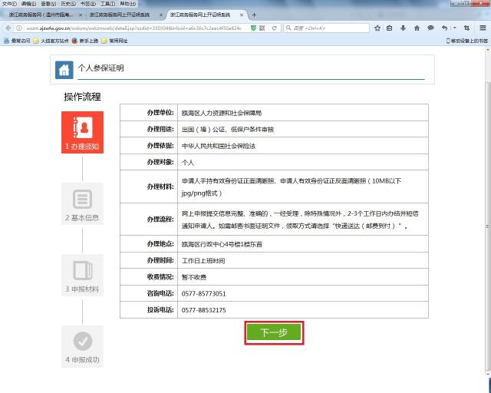Image resolution: width=491 pixels, height=393 pixels.
Task: Open the 工具 menu
Action: click(107, 4)
